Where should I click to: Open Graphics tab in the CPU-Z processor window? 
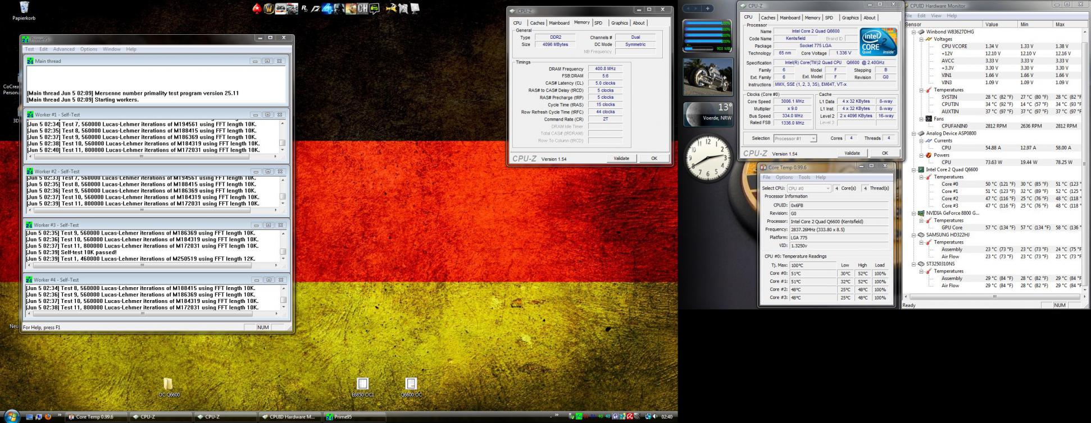850,18
